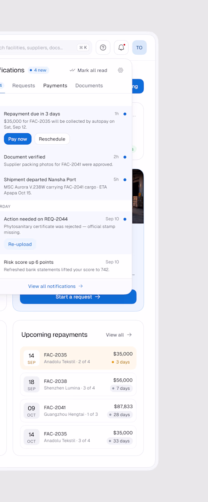208x502 pixels.
Task: Open the notifications bell icon
Action: pyautogui.click(x=121, y=48)
